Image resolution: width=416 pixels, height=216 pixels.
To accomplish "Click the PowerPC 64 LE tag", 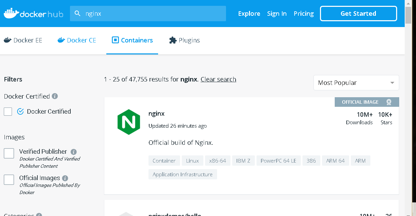I will 278,161.
